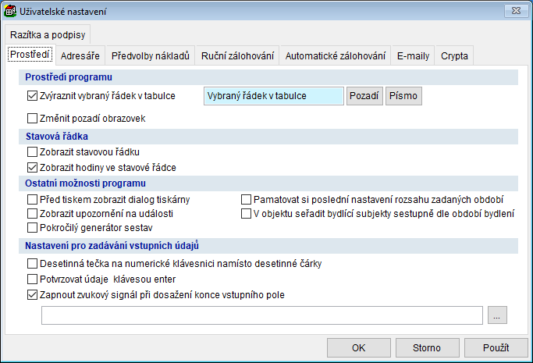Check Zobrazit stavovou řádku
The width and height of the screenshot is (533, 363).
pyautogui.click(x=32, y=151)
